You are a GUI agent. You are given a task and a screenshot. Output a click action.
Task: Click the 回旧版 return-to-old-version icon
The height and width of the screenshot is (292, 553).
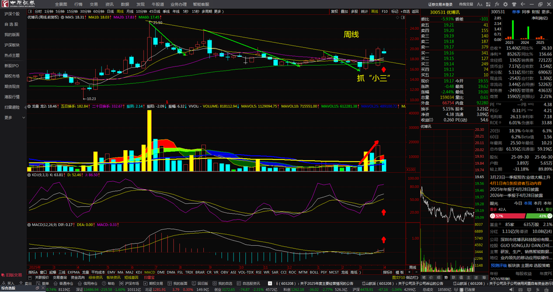click(194, 283)
